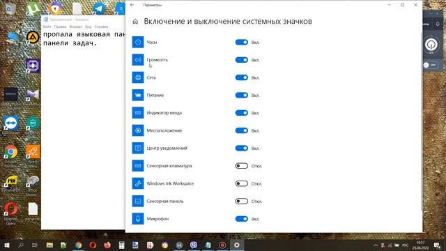Disable the Местоположение switch
Screen dimensions: 446x251
[242, 130]
